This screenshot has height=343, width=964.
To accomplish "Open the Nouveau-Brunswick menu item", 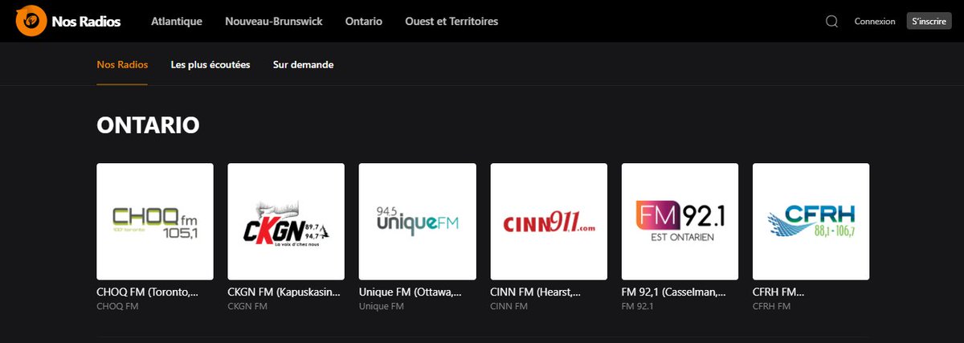I will 274,22.
